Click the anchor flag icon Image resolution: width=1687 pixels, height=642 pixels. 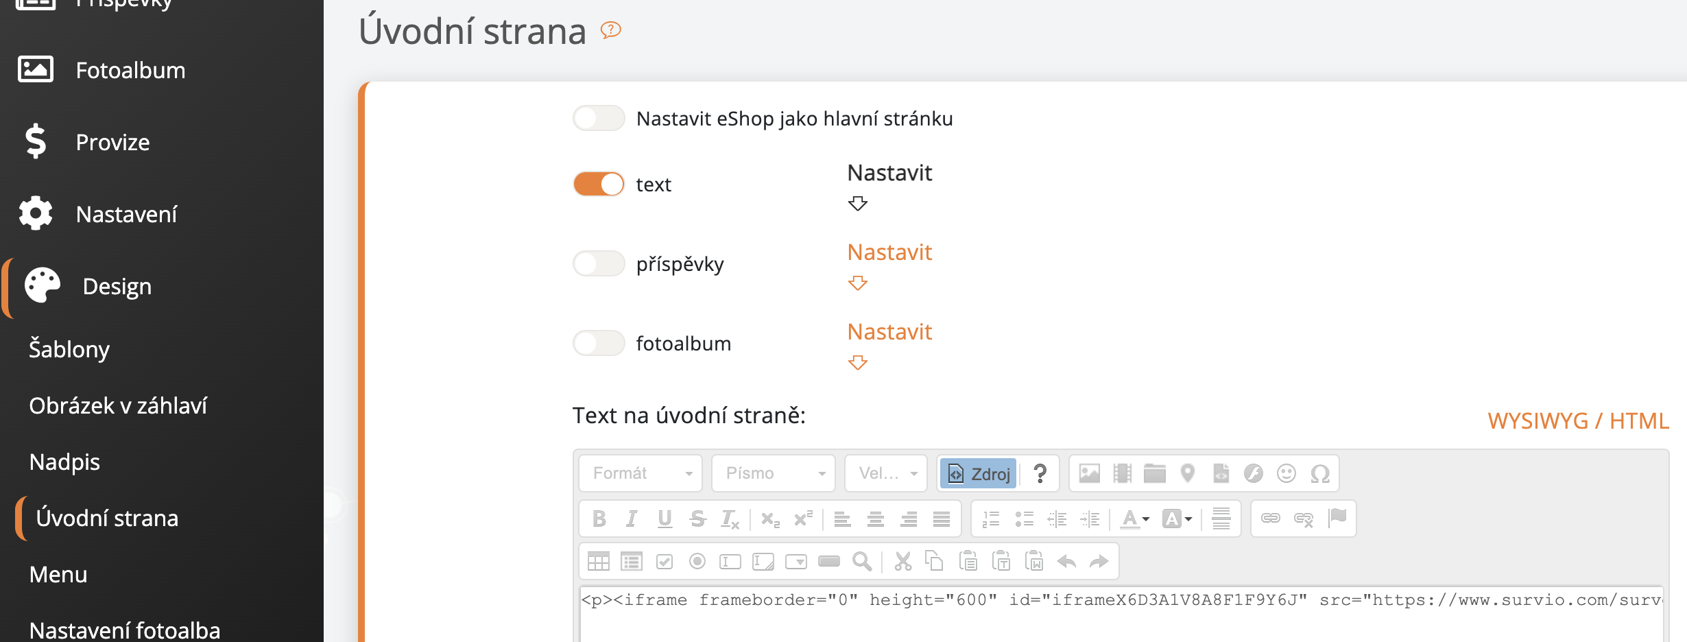(x=1337, y=518)
